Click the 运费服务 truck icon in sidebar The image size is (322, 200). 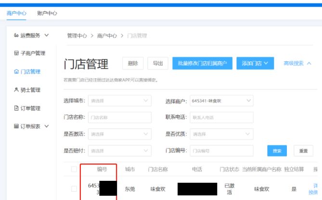pyautogui.click(x=16, y=35)
